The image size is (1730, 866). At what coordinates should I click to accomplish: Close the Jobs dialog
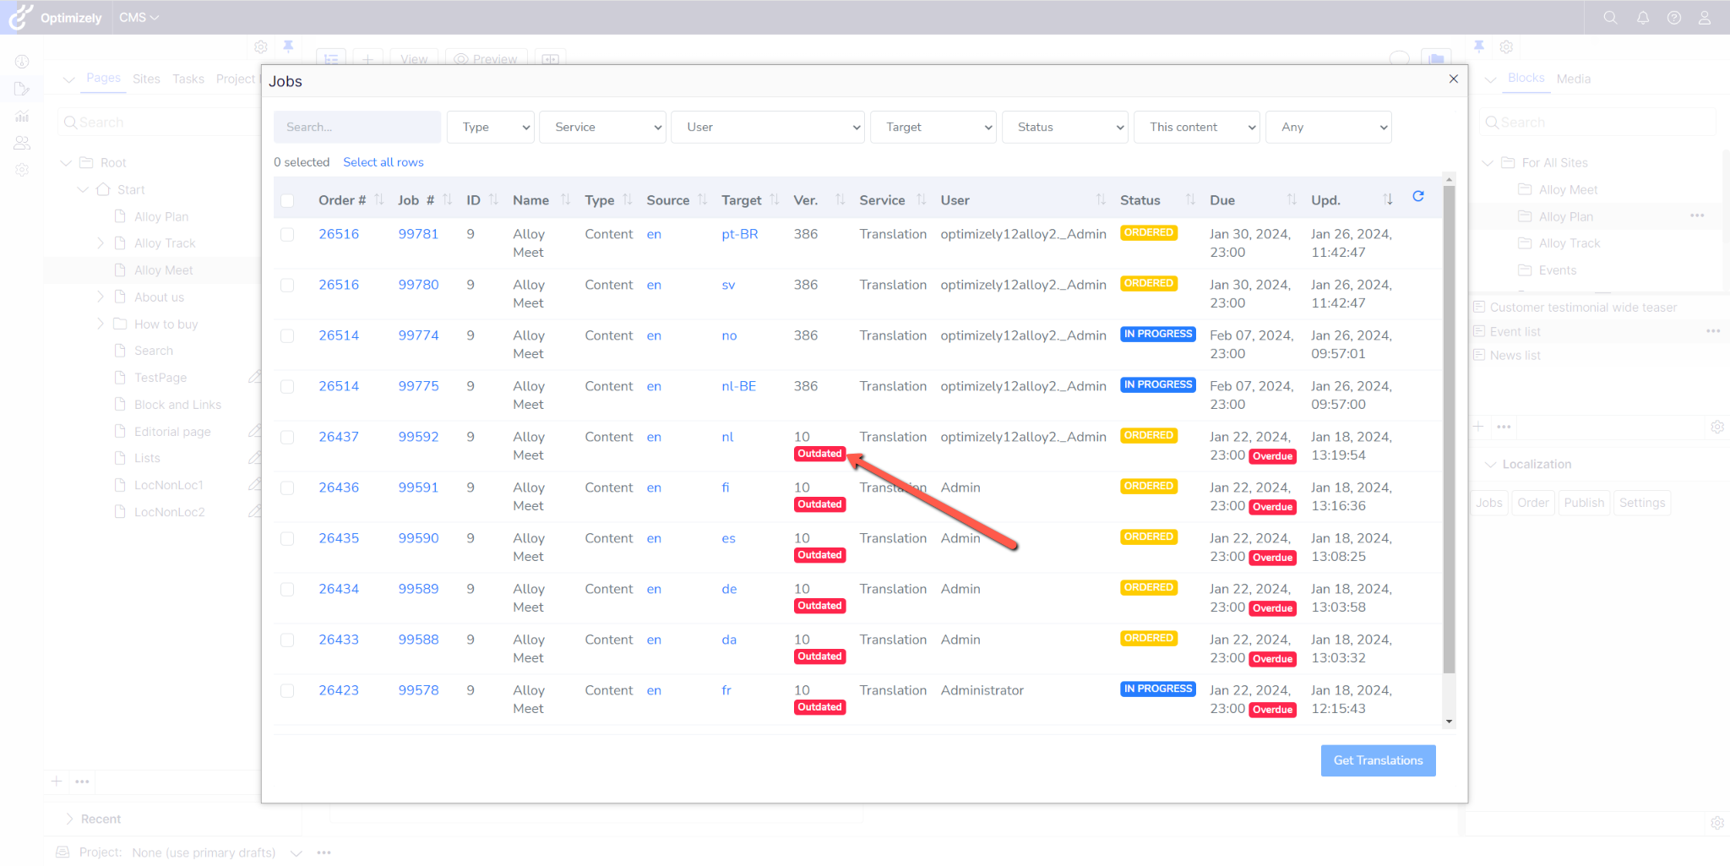(1454, 79)
